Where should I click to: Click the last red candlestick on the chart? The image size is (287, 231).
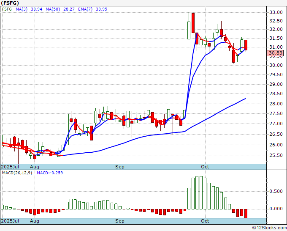(246, 45)
